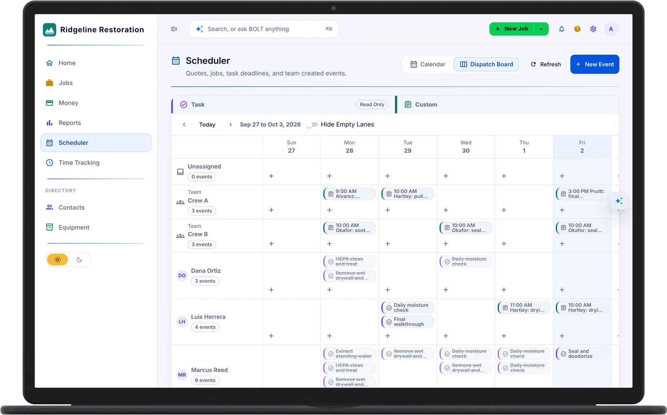The height and width of the screenshot is (415, 667).
Task: Add event for Dana Ortiz on Thu 1
Action: click(x=504, y=290)
